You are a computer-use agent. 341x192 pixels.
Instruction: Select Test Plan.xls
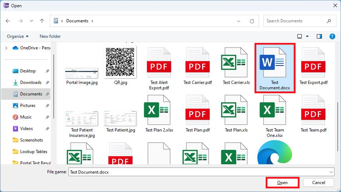tap(236, 113)
